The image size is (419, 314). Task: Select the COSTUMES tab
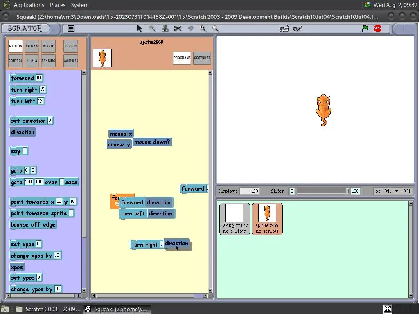click(x=202, y=58)
